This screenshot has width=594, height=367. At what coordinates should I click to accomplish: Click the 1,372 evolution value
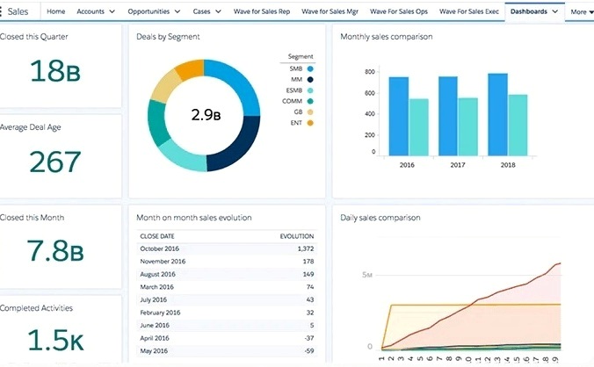pos(306,248)
